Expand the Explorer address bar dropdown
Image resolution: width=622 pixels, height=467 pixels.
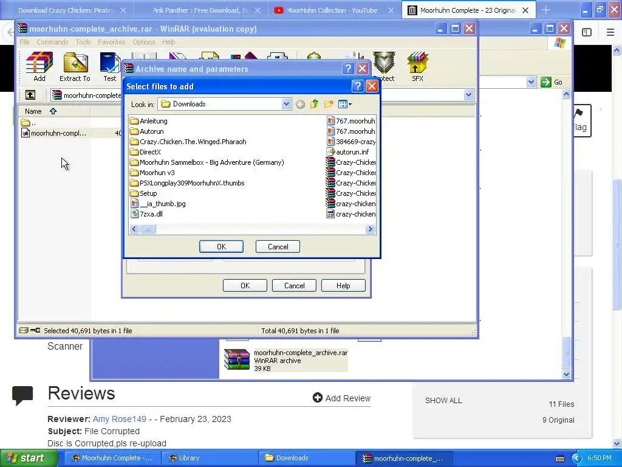(x=531, y=82)
